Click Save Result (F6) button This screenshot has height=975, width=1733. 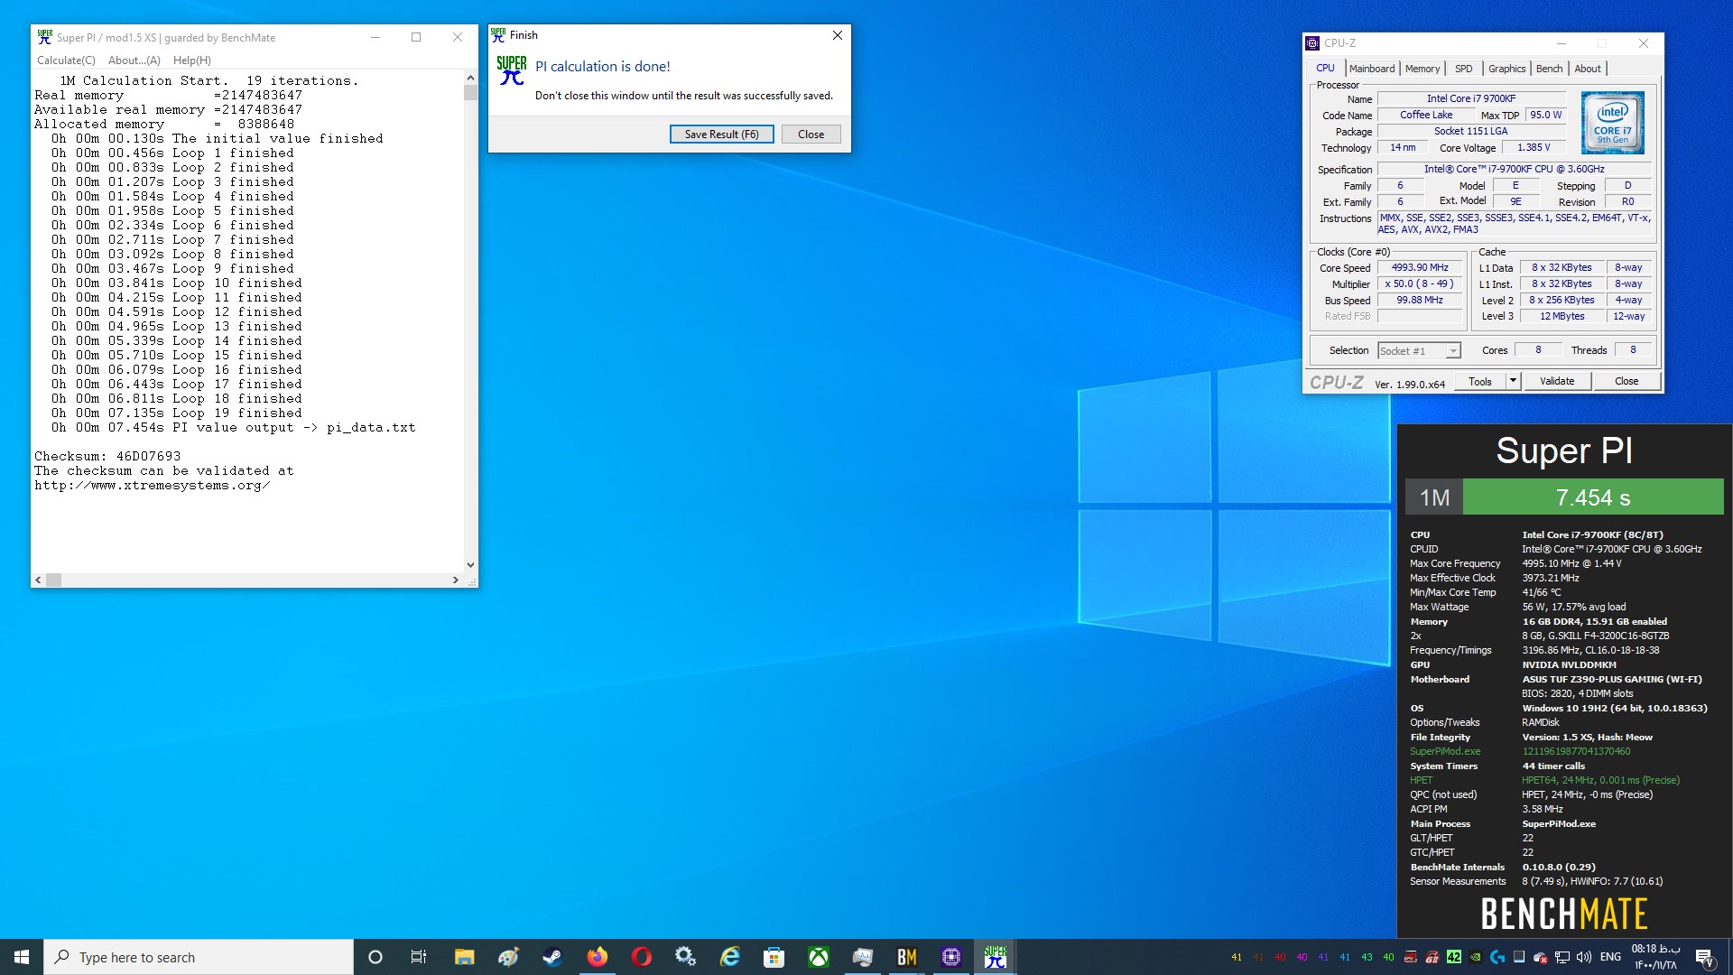pyautogui.click(x=721, y=135)
